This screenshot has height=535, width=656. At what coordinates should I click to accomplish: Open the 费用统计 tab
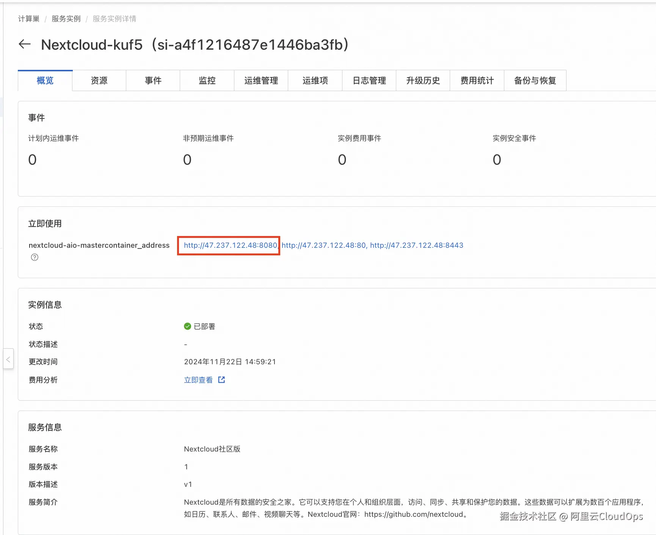[477, 80]
